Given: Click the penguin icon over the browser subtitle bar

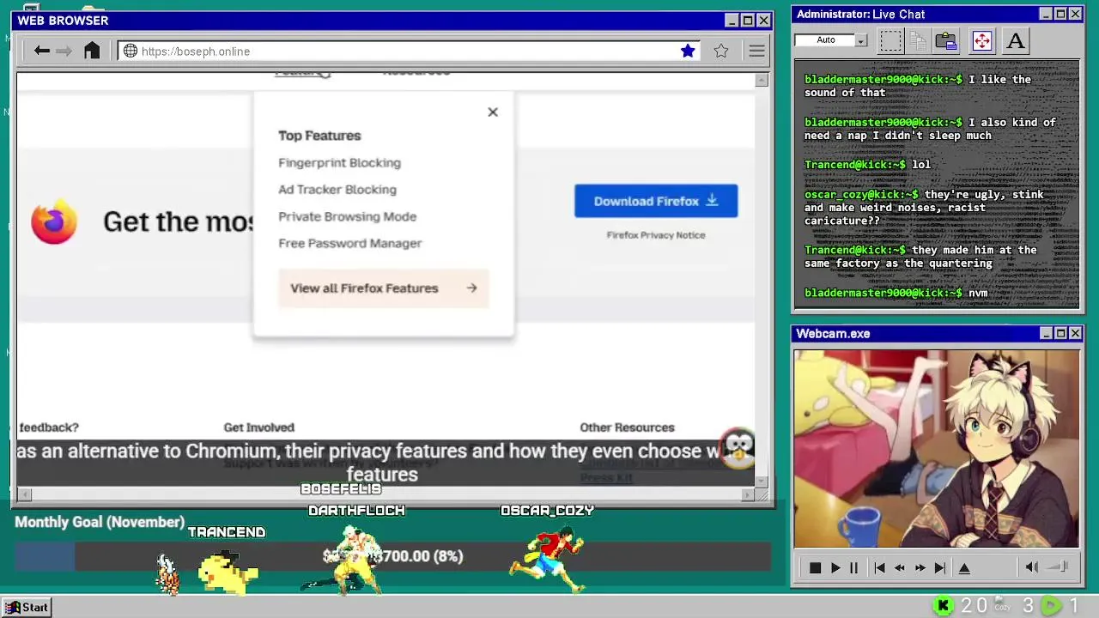Looking at the screenshot, I should coord(738,449).
